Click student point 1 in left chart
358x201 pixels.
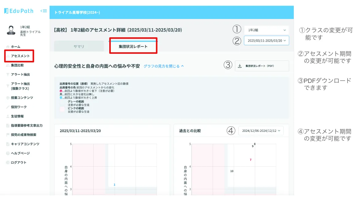click(x=114, y=184)
